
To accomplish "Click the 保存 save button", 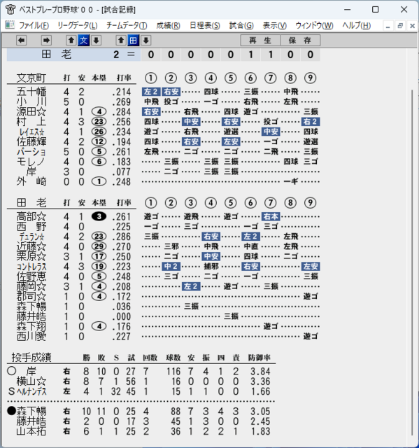I will click(300, 41).
